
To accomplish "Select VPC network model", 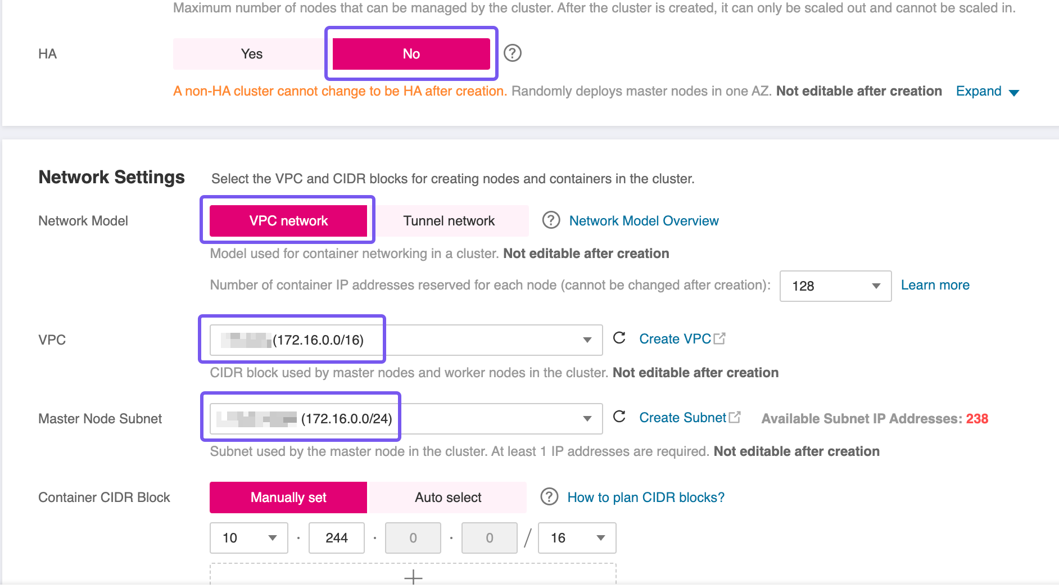I will point(288,221).
